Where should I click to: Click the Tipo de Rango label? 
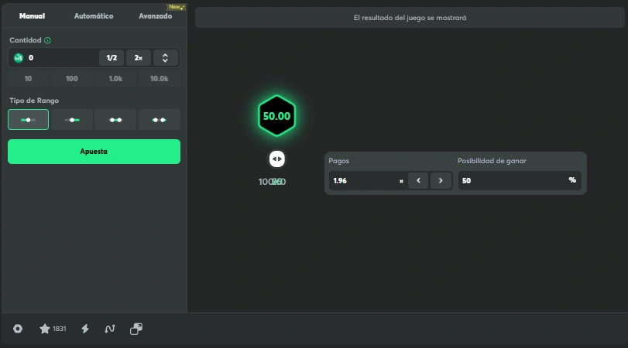pos(34,101)
